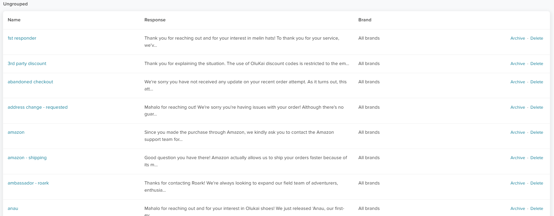Image resolution: width=554 pixels, height=216 pixels.
Task: Delete the 'abandoned checkout' reply
Action: pos(536,82)
